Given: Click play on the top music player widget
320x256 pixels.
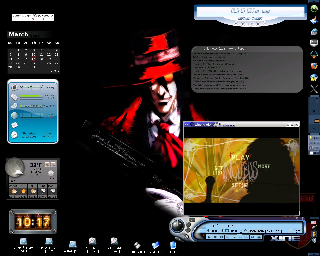Looking at the screenshot, I should [243, 24].
